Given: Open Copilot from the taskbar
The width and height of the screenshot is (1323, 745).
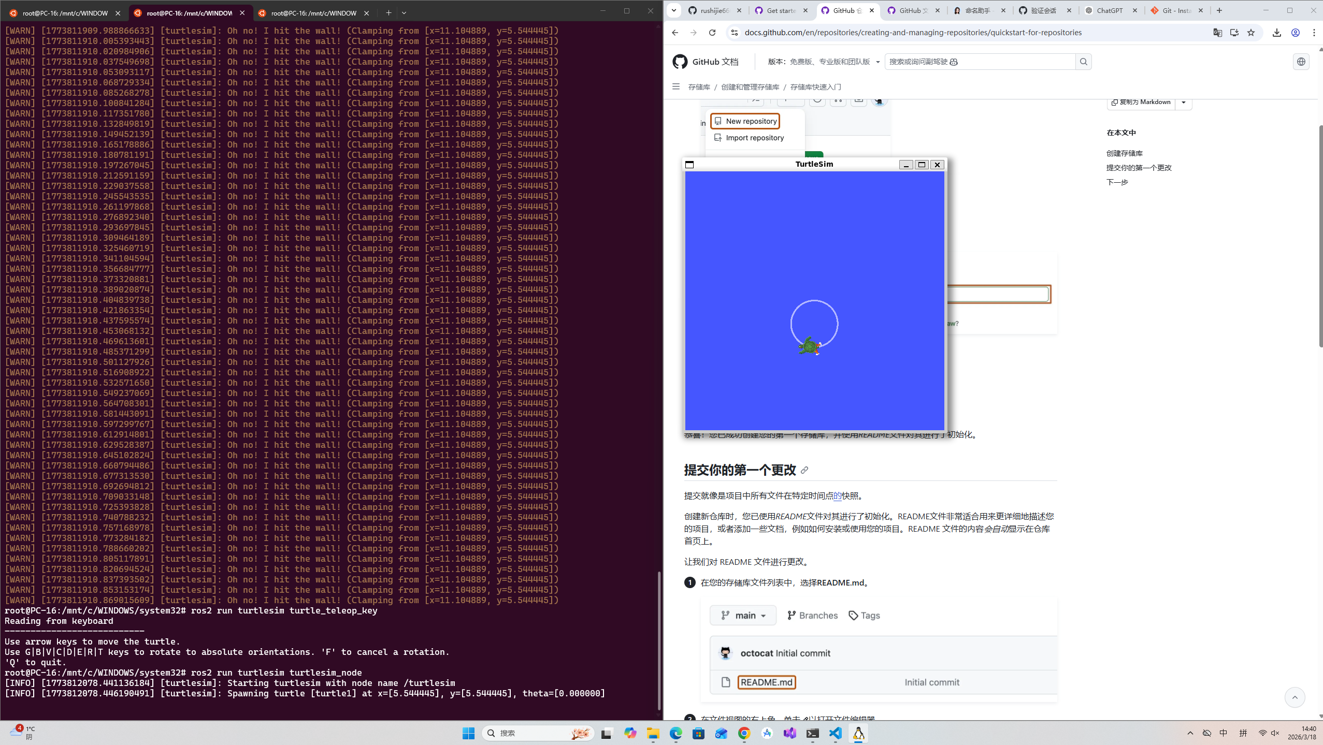Looking at the screenshot, I should coord(630,733).
